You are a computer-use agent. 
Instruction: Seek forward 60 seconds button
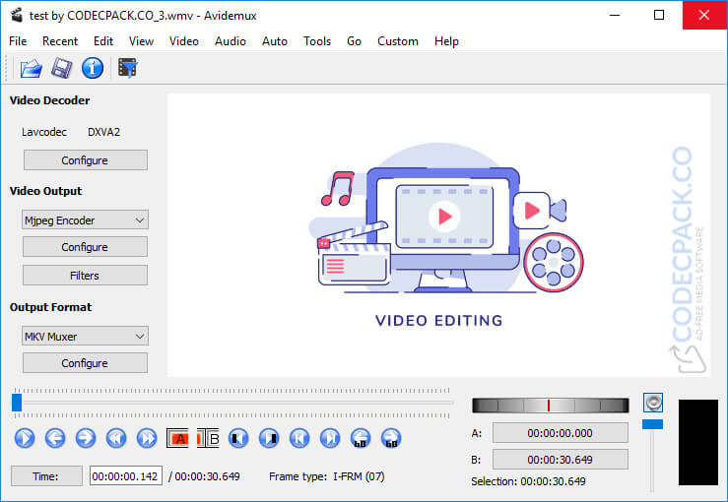[x=391, y=438]
